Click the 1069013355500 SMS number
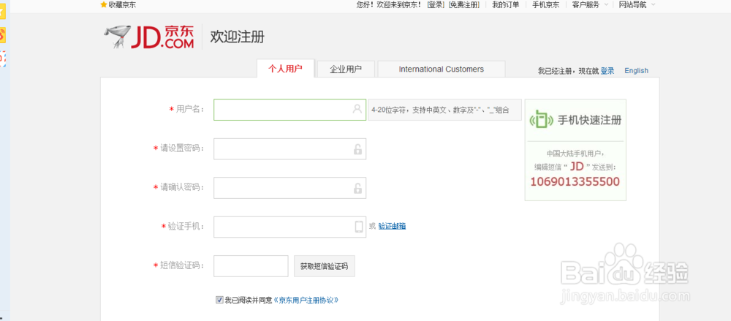This screenshot has height=321, width=731. coord(575,181)
